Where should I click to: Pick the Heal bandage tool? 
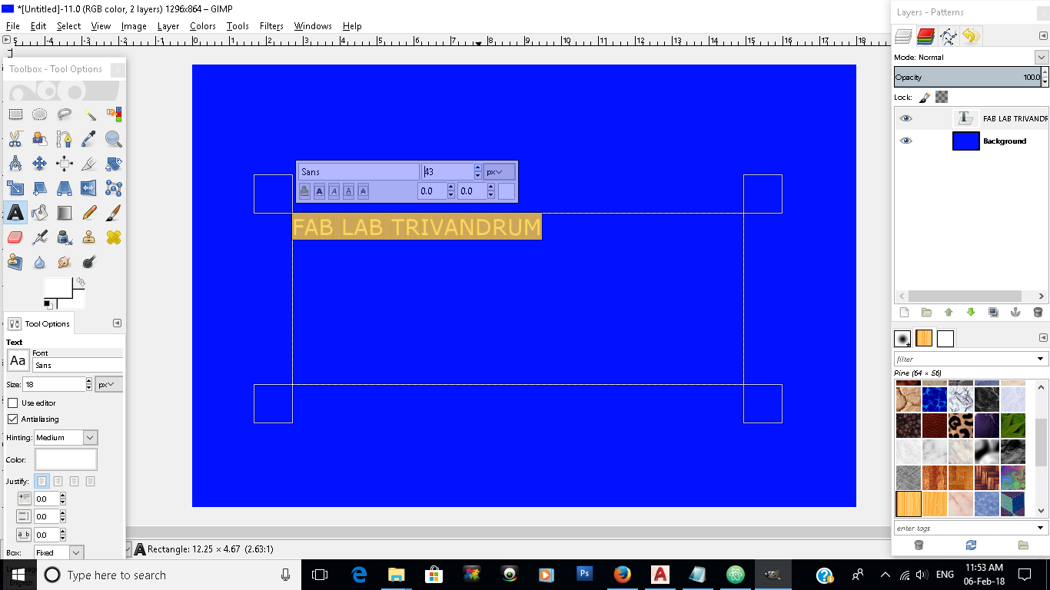pyautogui.click(x=114, y=237)
